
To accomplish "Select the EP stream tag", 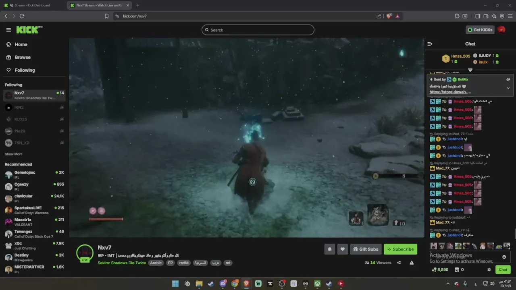I will coord(171,263).
